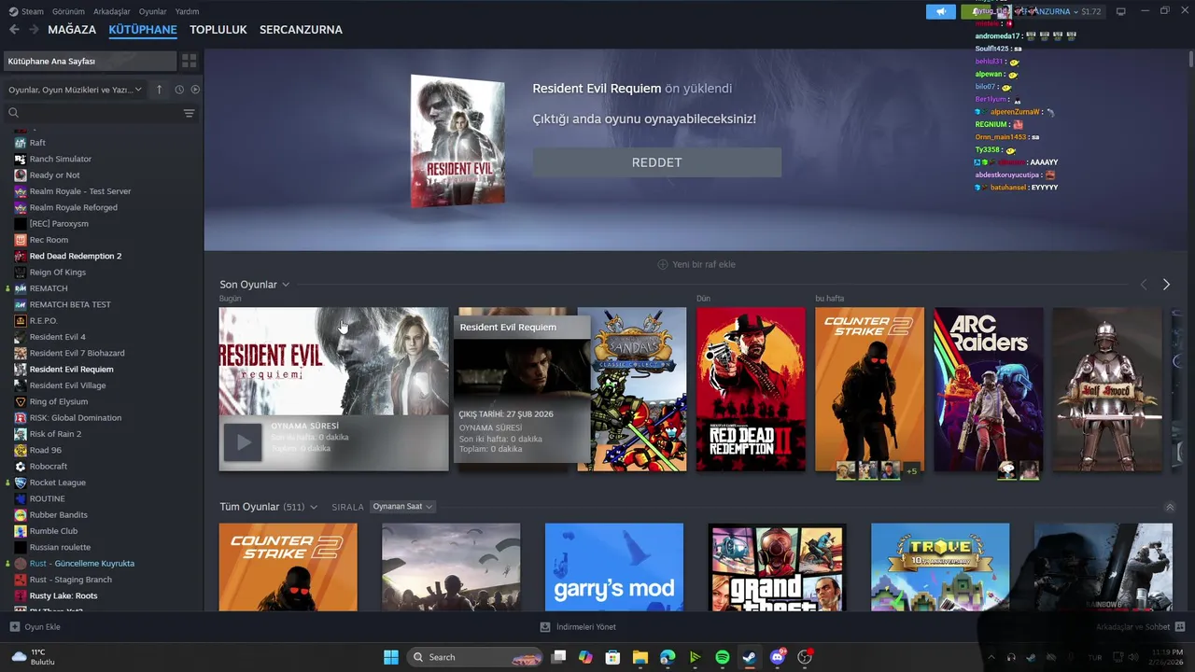
Task: Click Ring of Elysium list icon
Action: [21, 401]
